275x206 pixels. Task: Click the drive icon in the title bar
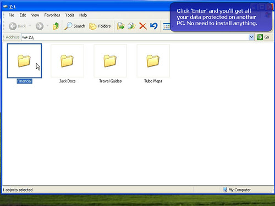click(5, 7)
